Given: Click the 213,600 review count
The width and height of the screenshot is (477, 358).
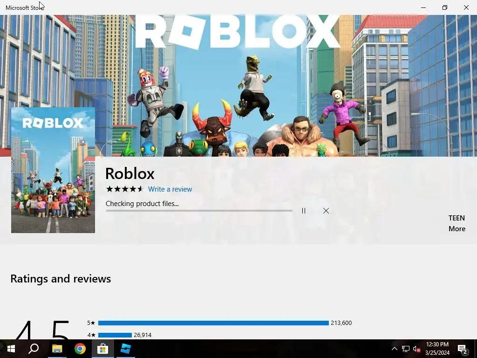Looking at the screenshot, I should (341, 323).
